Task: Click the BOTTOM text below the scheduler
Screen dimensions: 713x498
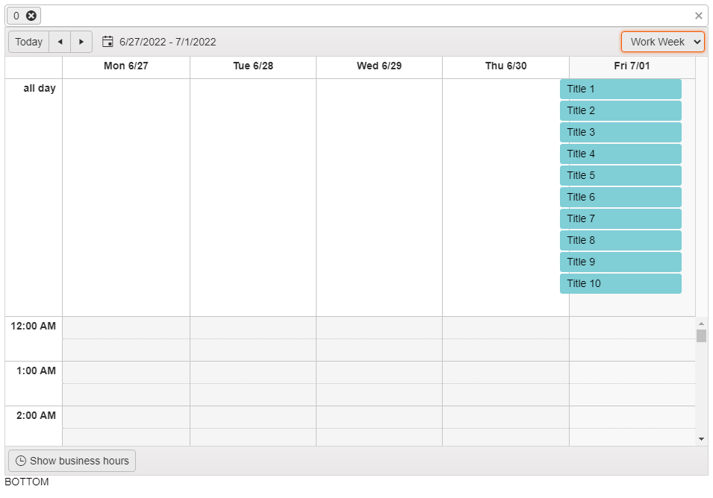Action: point(27,482)
